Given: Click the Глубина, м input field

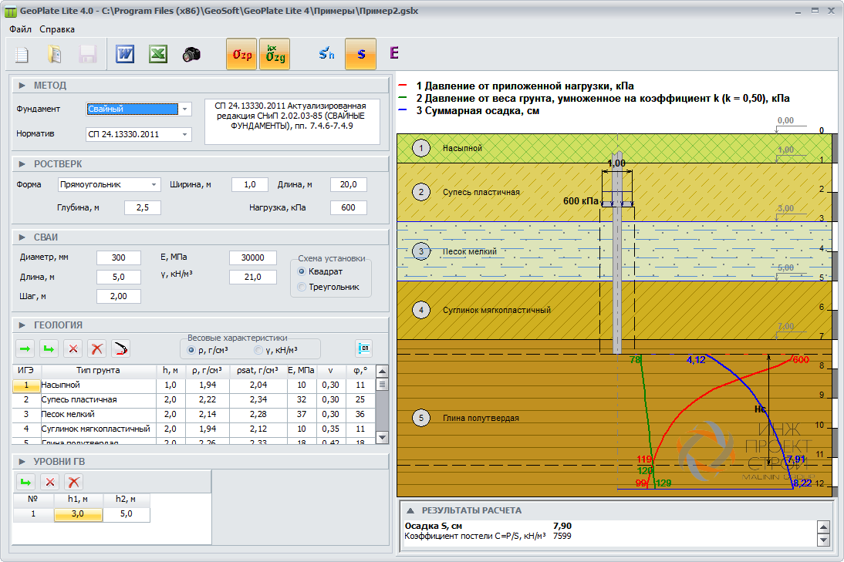Looking at the screenshot, I should point(143,207).
